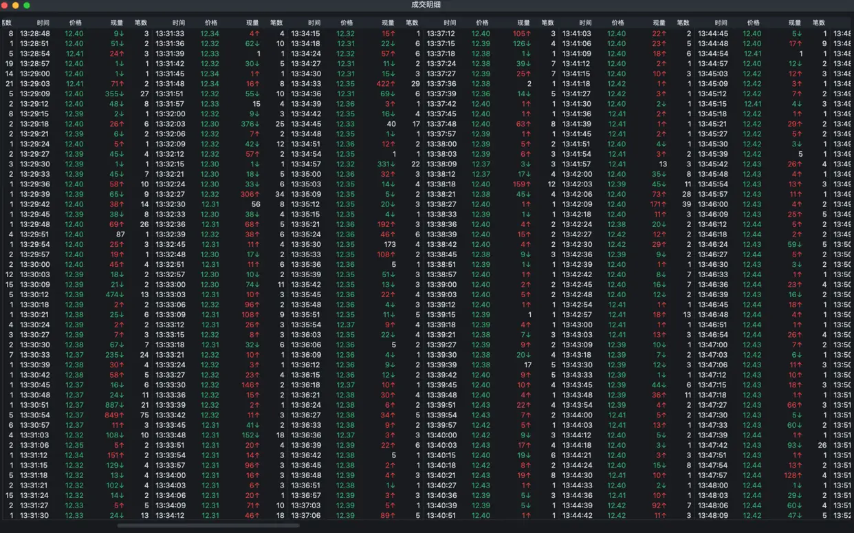Click the 时间 header above 13:41:03

[585, 23]
